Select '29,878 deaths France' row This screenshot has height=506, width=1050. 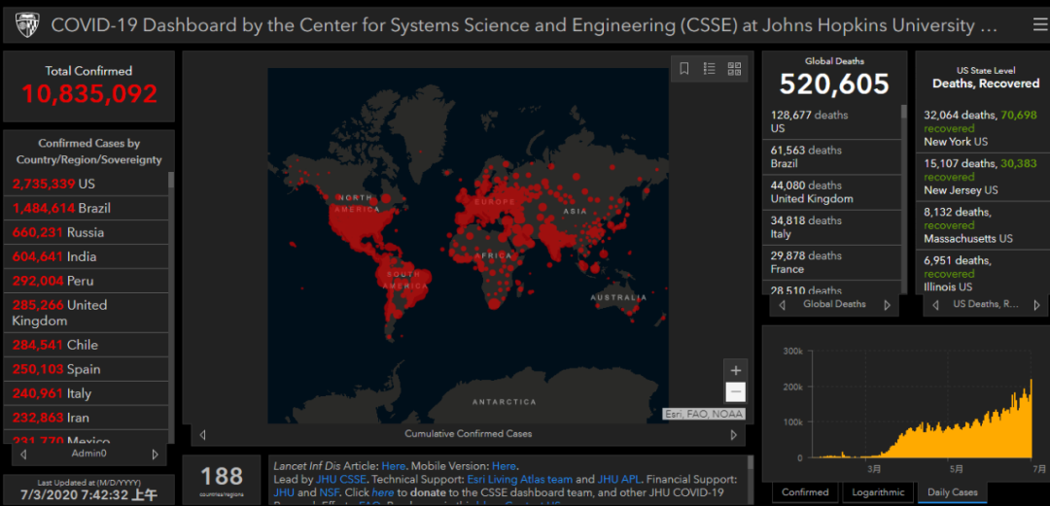tap(831, 262)
